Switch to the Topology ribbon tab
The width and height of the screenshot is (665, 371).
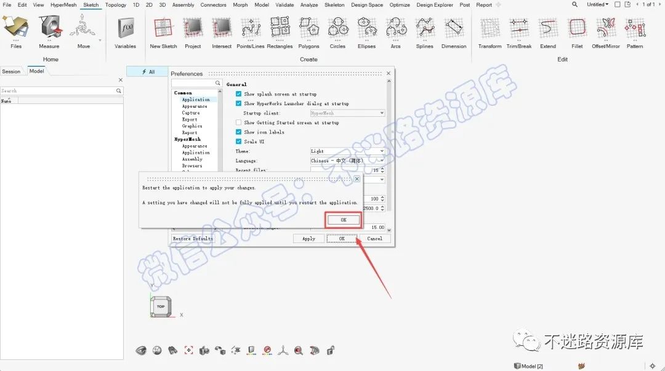click(x=116, y=5)
